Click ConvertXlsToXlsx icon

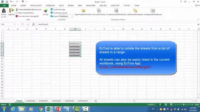[99, 11]
